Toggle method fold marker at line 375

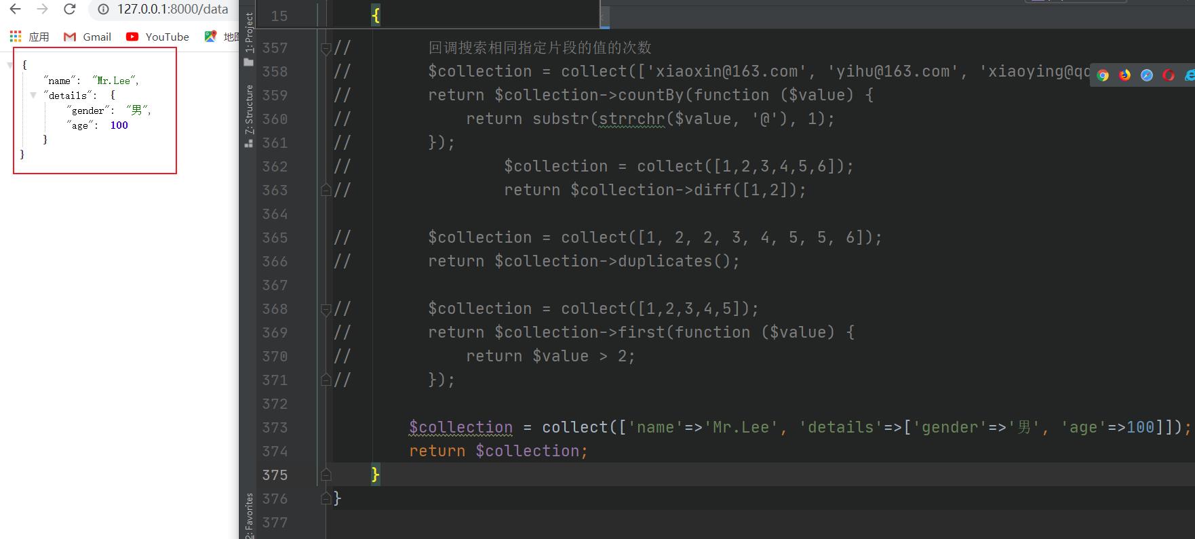pos(326,475)
